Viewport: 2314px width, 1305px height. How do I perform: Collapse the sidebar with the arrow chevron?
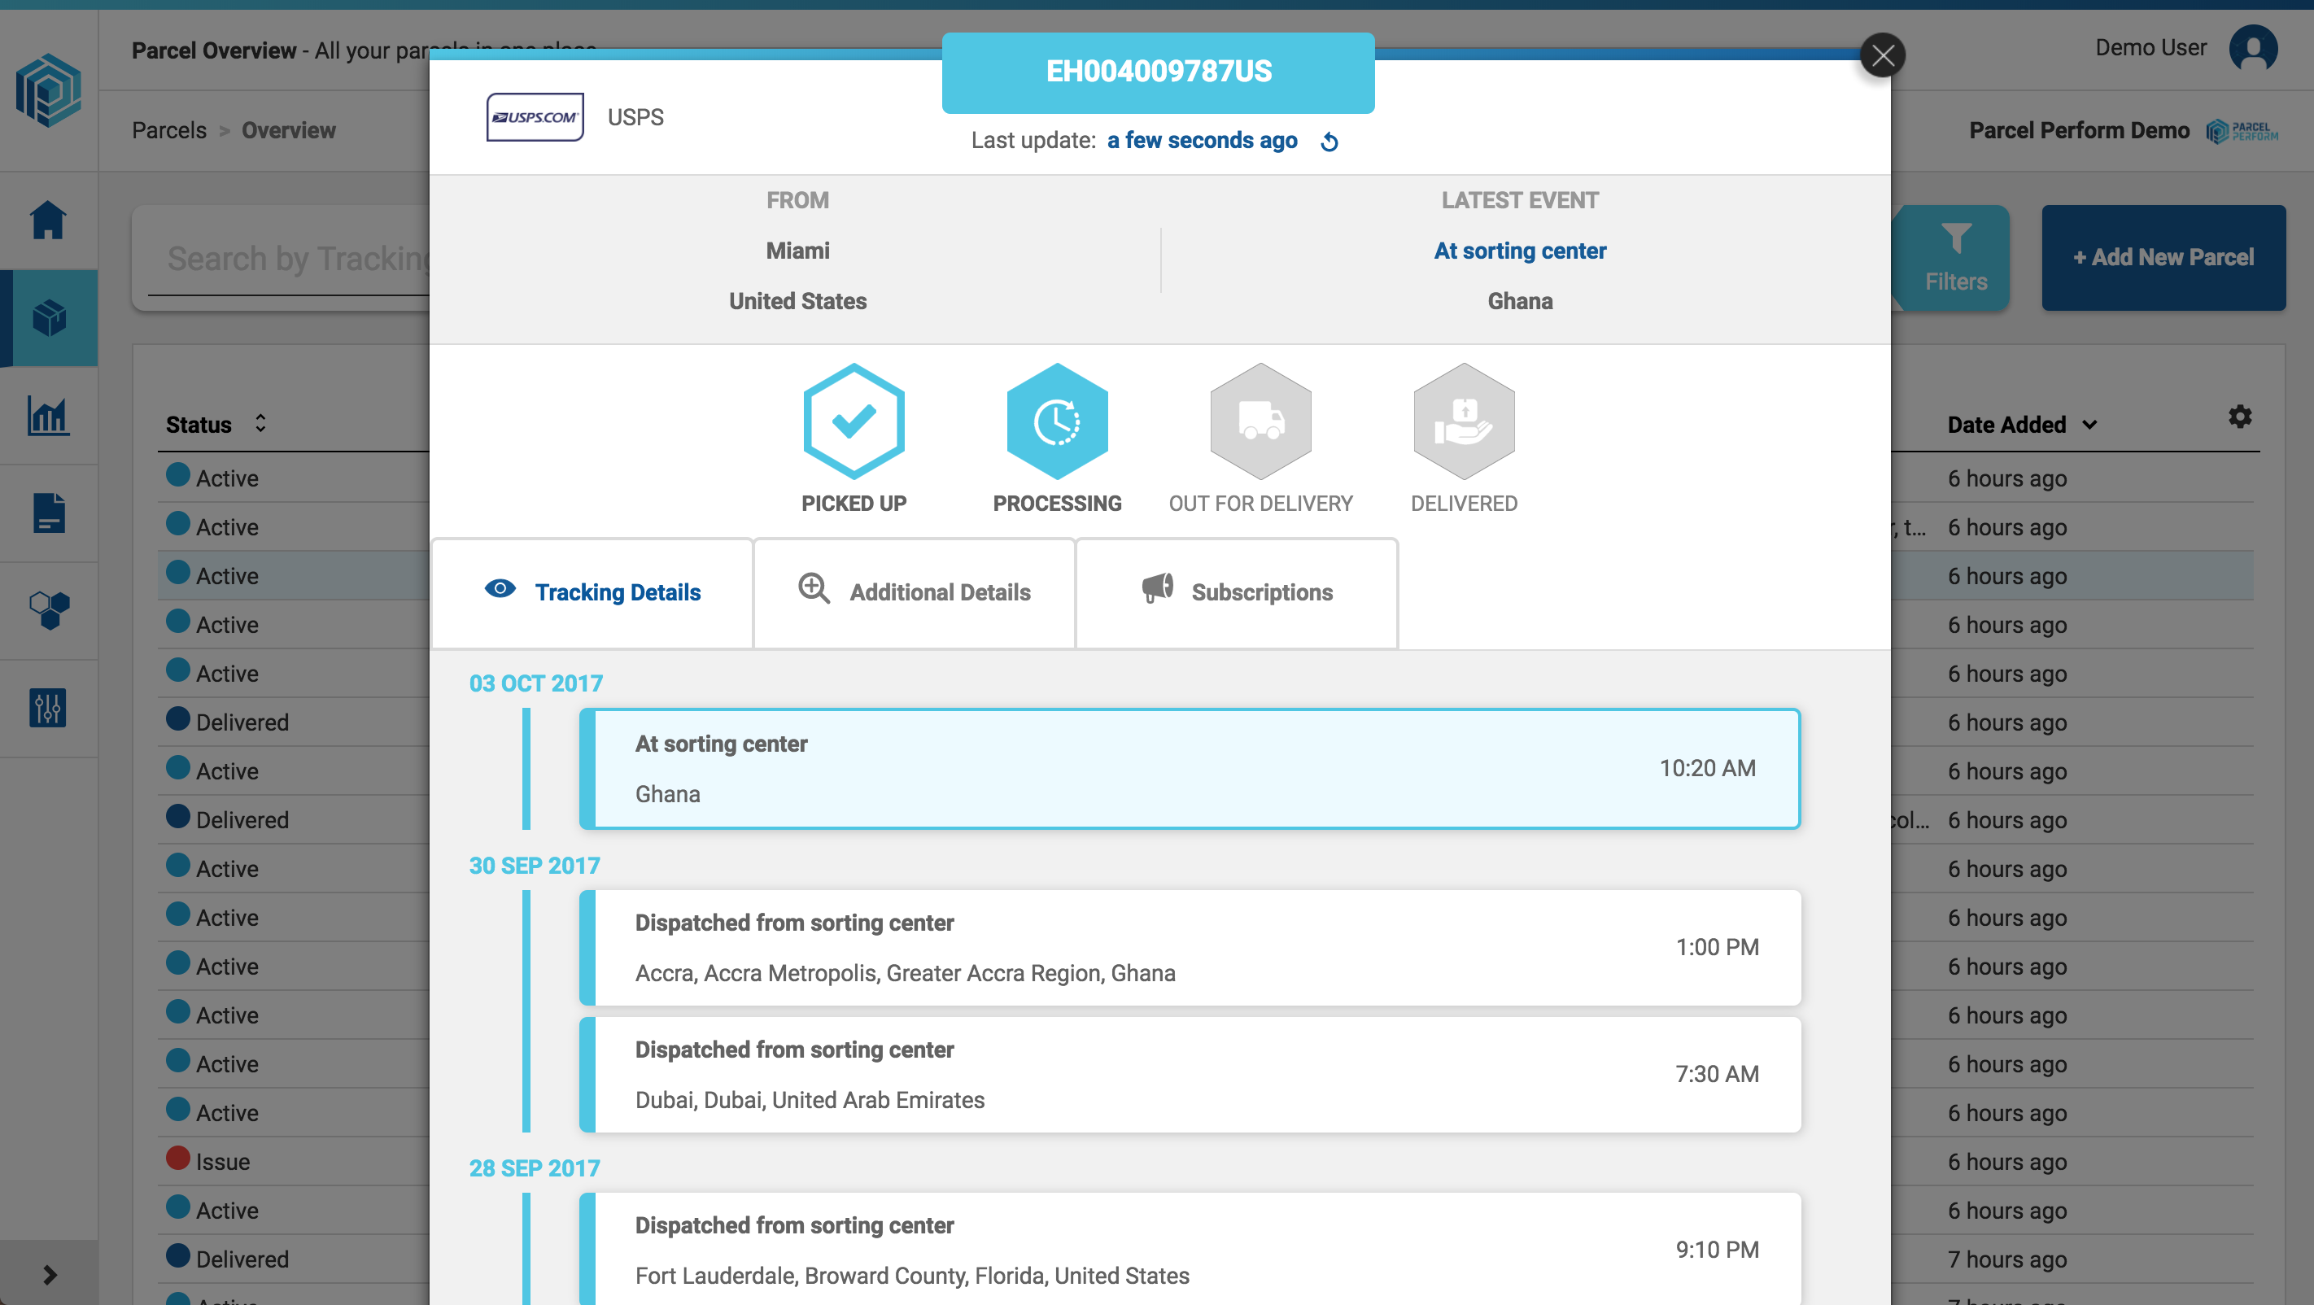pyautogui.click(x=49, y=1272)
